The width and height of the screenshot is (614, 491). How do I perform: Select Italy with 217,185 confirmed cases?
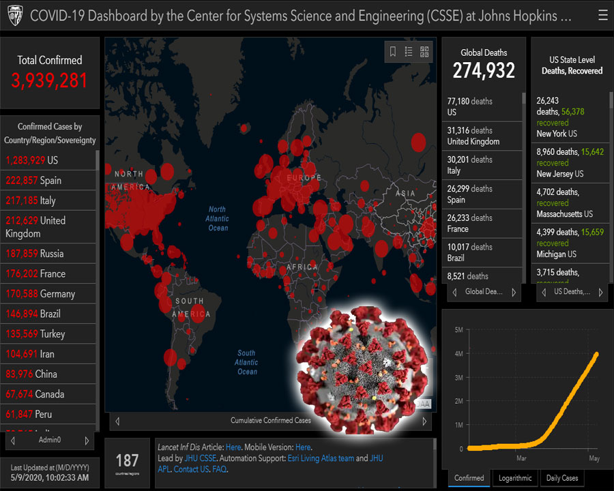(48, 200)
